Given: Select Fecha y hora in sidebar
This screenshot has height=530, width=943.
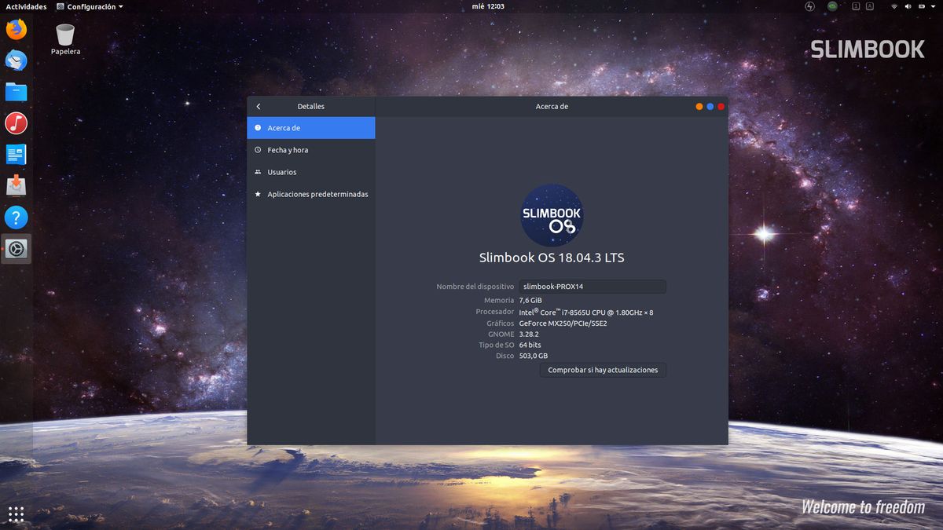Looking at the screenshot, I should pyautogui.click(x=288, y=150).
